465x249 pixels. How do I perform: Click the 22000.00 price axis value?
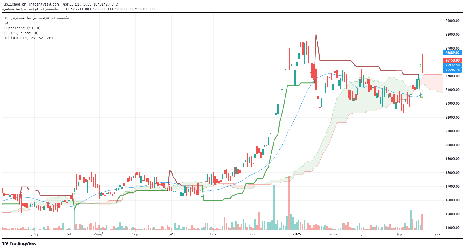(x=452, y=118)
